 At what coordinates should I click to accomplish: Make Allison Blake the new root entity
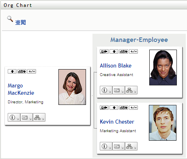(104, 52)
